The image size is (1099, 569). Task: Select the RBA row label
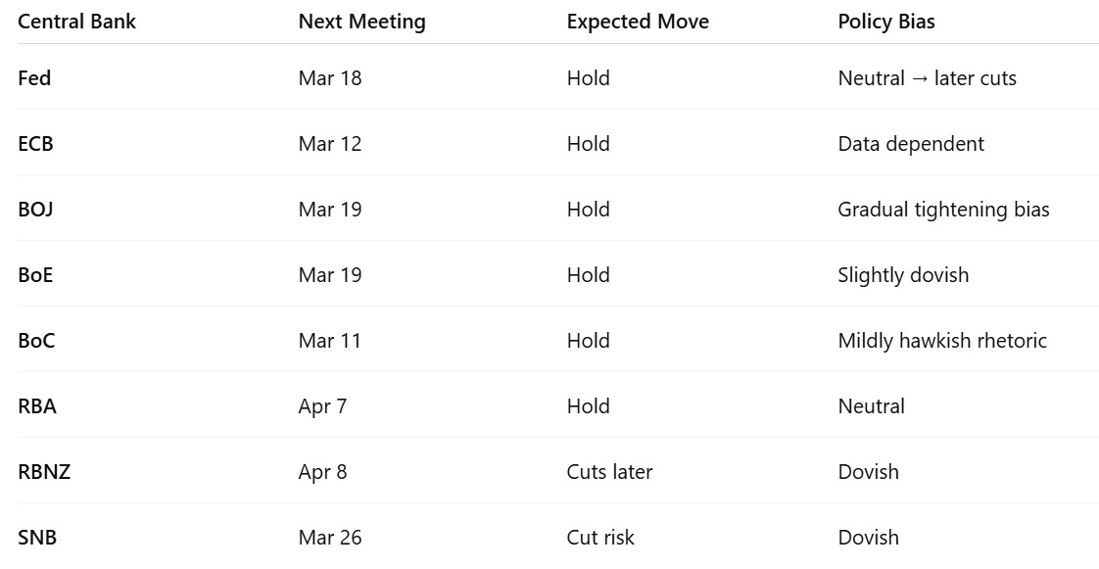coord(37,406)
